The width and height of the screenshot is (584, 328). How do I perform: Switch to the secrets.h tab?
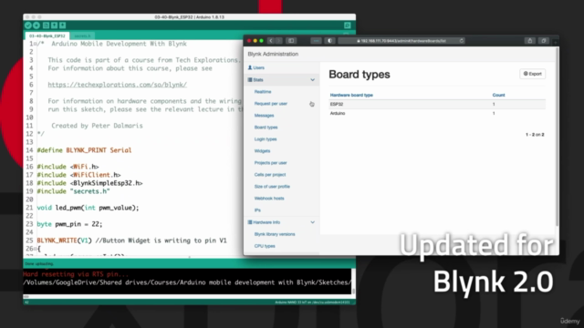click(x=82, y=36)
